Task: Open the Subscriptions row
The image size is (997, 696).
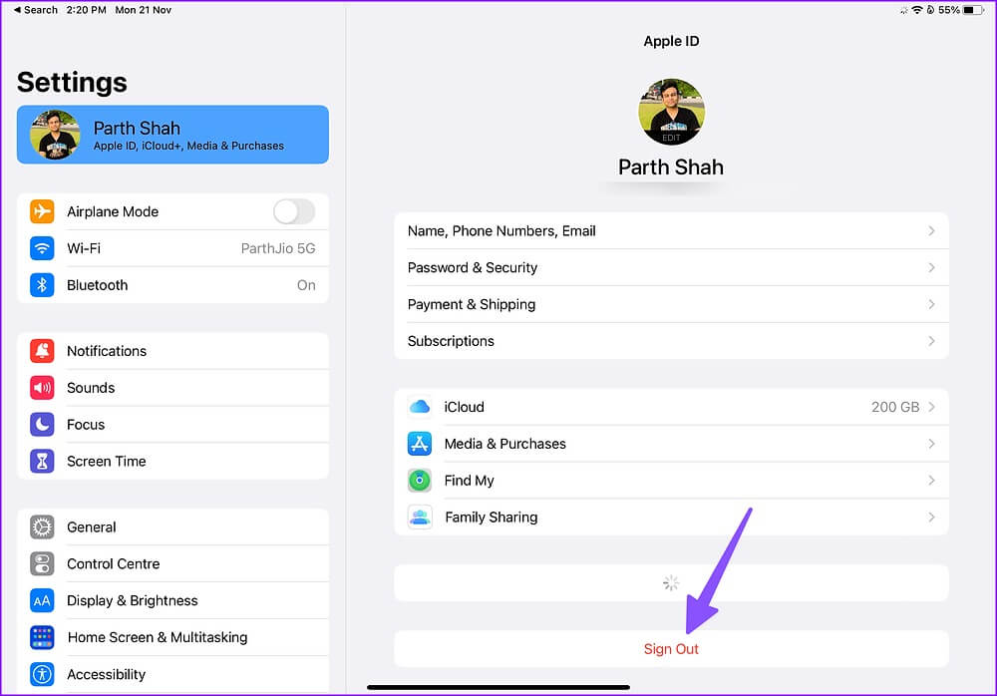Action: 671,341
